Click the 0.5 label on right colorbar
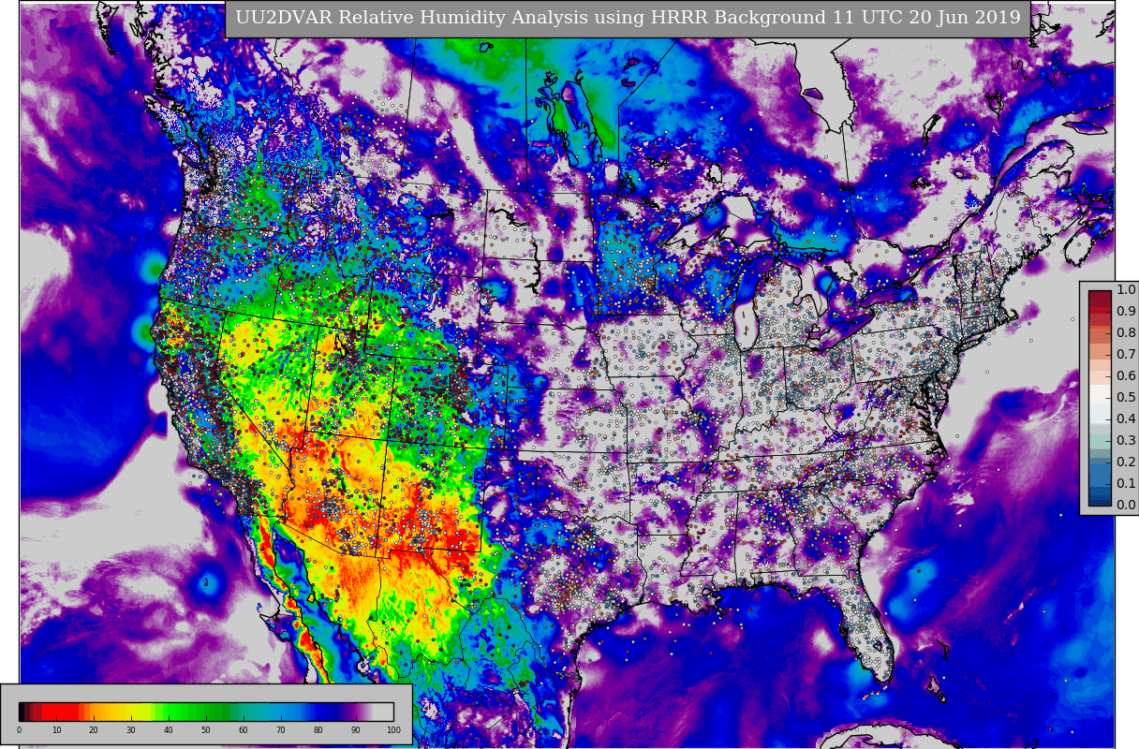Viewport: 1139px width, 749px height. point(1126,397)
